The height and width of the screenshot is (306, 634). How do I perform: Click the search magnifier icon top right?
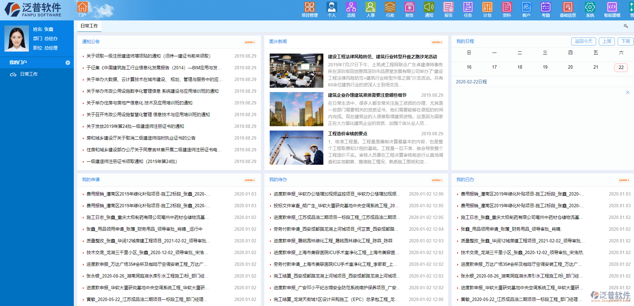pos(626,26)
